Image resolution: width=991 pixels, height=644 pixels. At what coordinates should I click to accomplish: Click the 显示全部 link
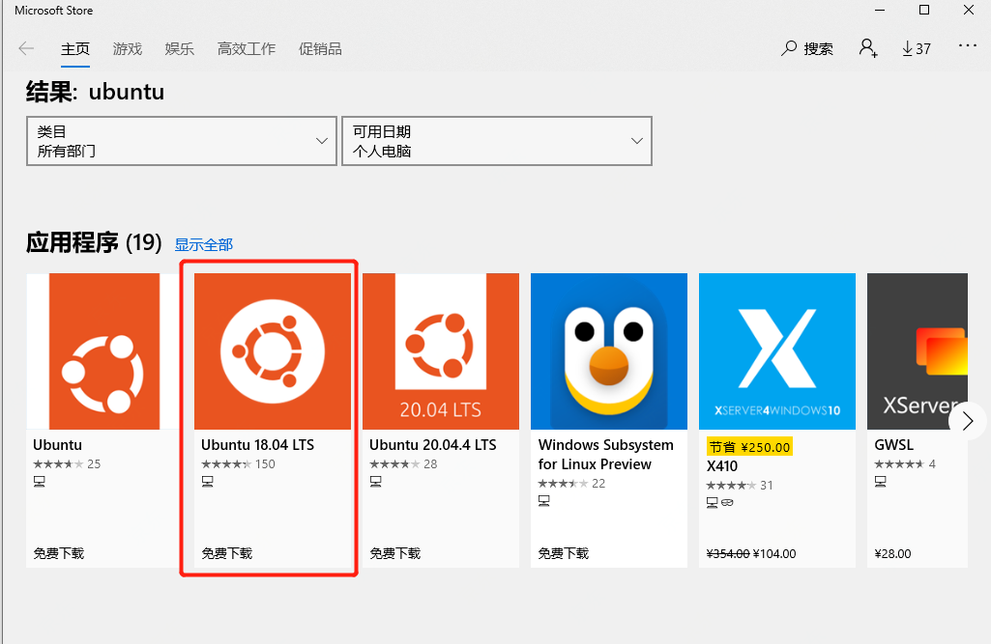pos(203,245)
